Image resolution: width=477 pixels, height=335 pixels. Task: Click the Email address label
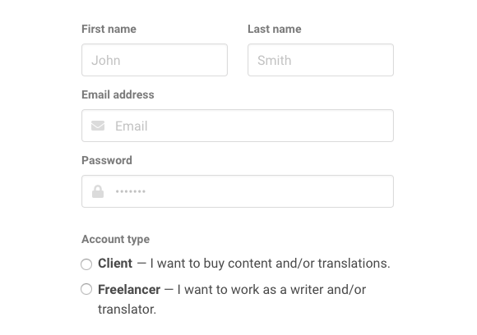point(118,94)
